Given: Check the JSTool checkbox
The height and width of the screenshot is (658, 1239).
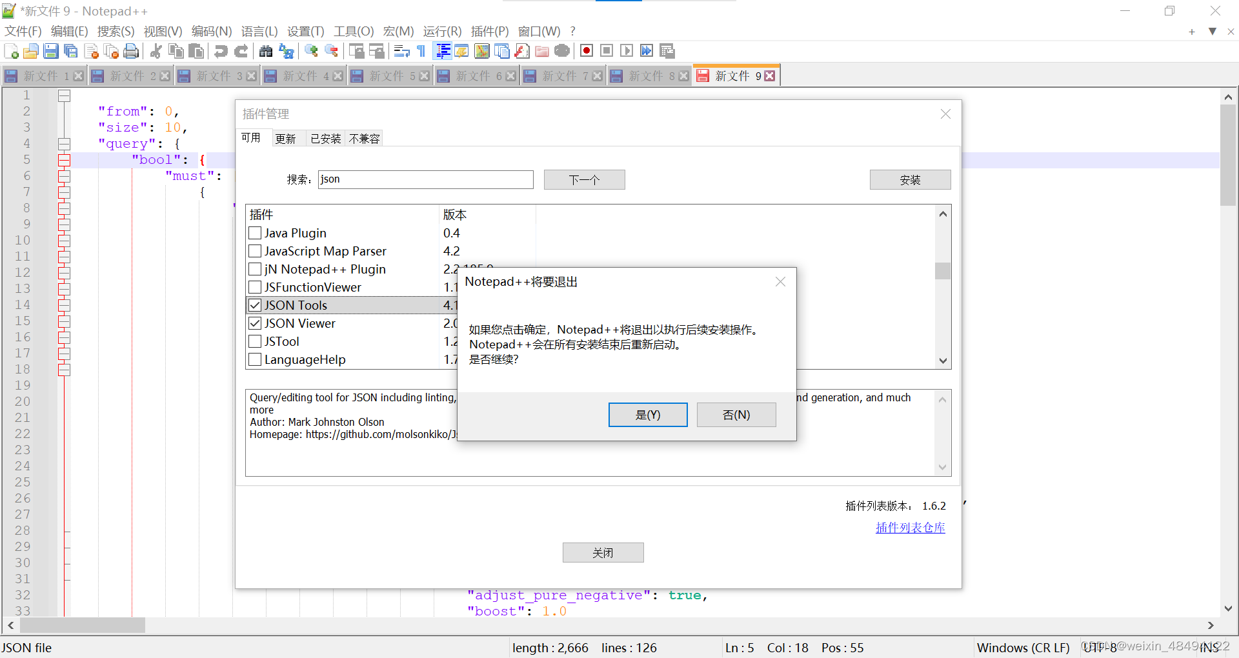Looking at the screenshot, I should point(255,341).
